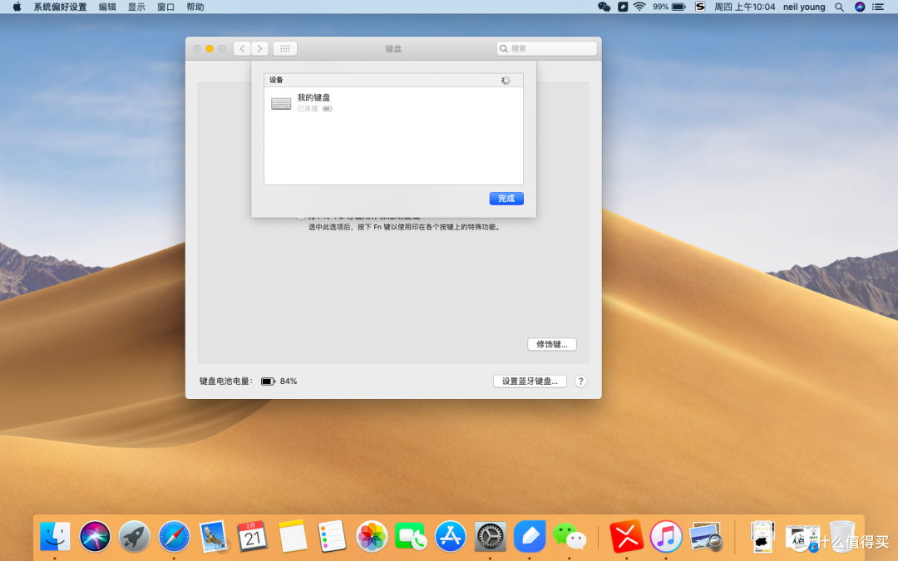Open Reminders from the Dock
898x561 pixels.
[332, 536]
